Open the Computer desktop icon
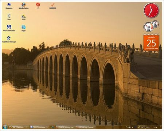The width and height of the screenshot is (164, 131). 9,6
